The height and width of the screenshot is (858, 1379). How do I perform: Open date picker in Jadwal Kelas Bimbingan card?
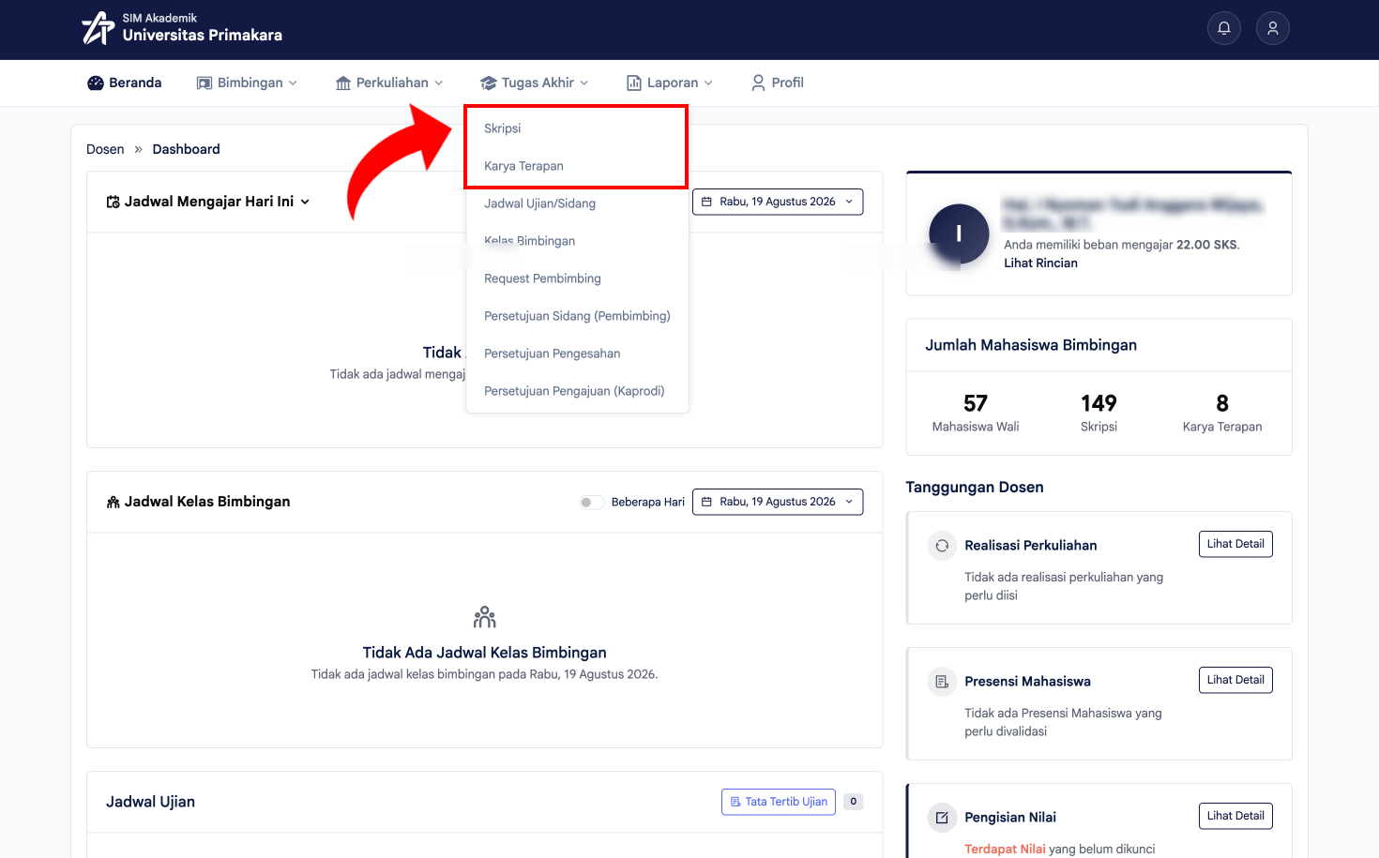point(778,502)
